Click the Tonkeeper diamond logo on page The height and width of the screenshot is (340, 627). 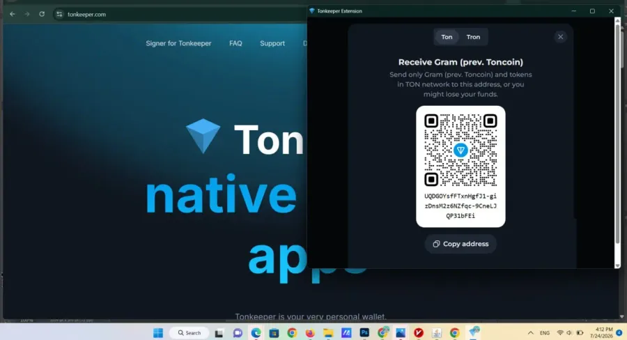tap(203, 136)
